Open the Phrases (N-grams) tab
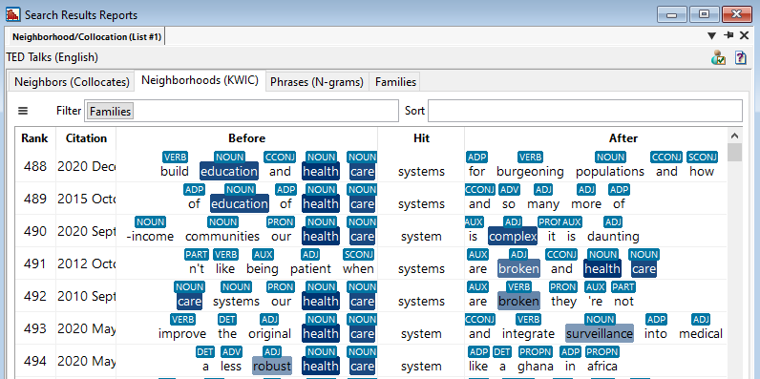The width and height of the screenshot is (760, 379). pos(317,82)
